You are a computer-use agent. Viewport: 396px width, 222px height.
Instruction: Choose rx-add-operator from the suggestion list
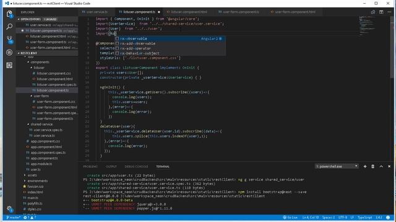[170, 48]
